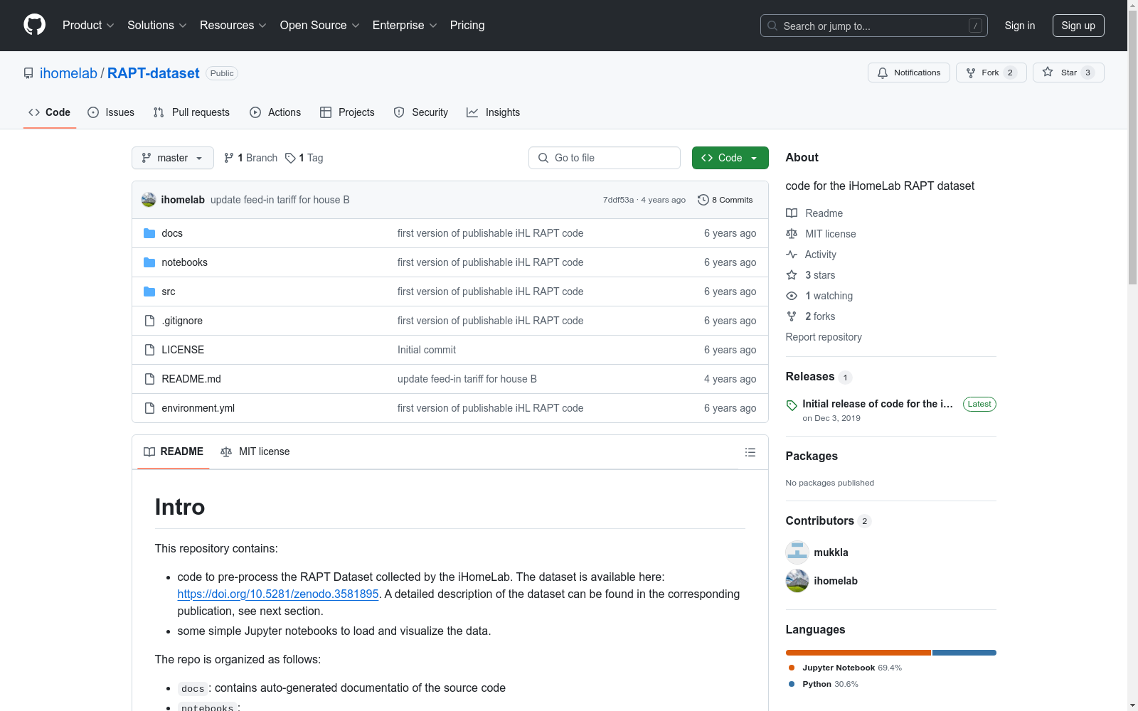This screenshot has height=711, width=1138.
Task: Click the docs folder icon
Action: [x=149, y=233]
